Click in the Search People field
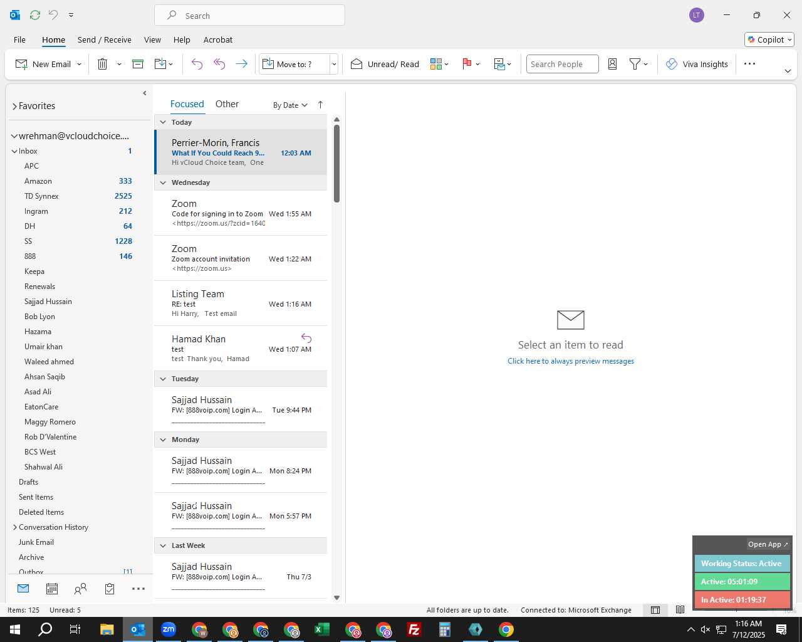802x642 pixels. (x=562, y=64)
